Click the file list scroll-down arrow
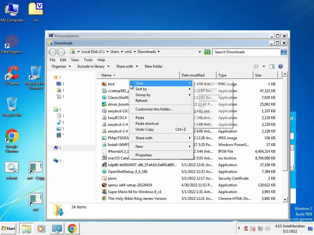Screen dimensions: 314x235 285,200
